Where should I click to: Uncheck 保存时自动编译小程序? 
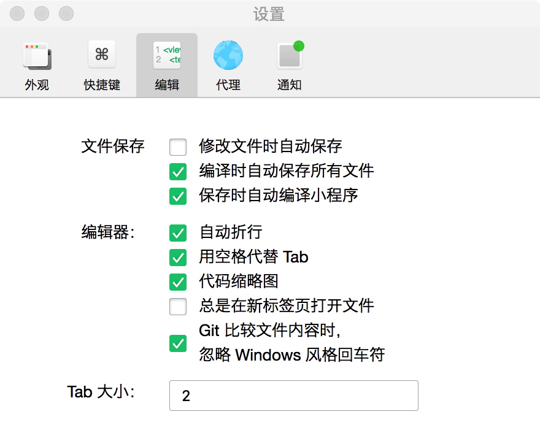178,196
